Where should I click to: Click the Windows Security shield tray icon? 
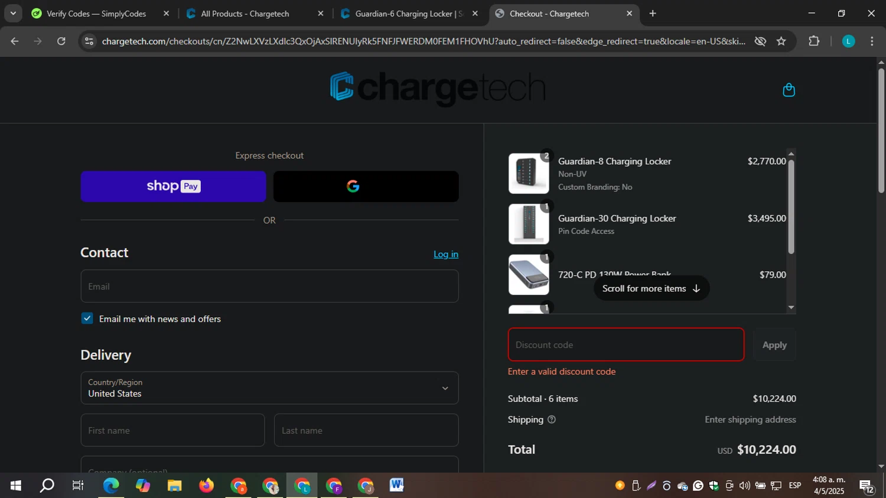click(x=714, y=486)
